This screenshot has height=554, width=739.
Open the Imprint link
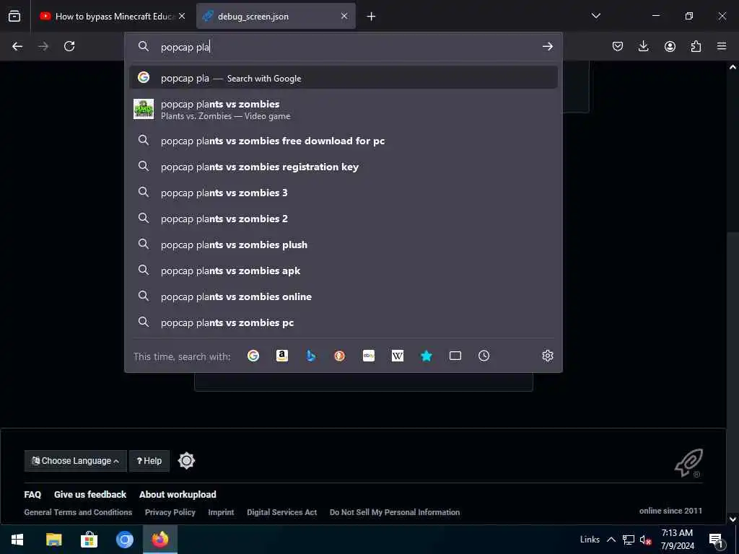(x=221, y=512)
